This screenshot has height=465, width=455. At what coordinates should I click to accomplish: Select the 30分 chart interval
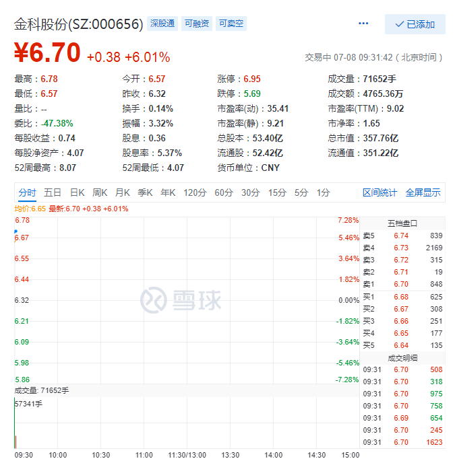[x=251, y=192]
